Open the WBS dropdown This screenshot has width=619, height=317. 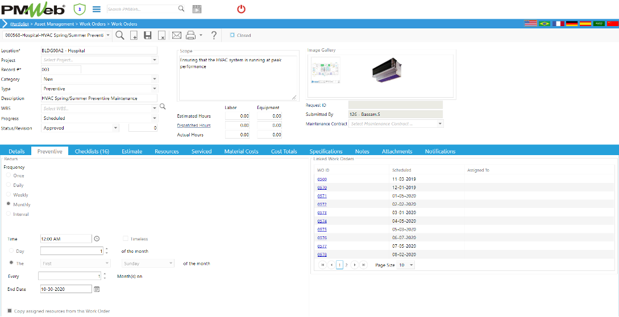155,108
